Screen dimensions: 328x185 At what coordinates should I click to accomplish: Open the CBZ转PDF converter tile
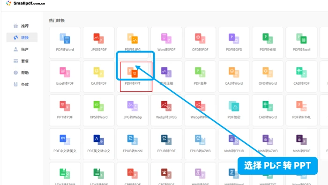tap(166, 174)
